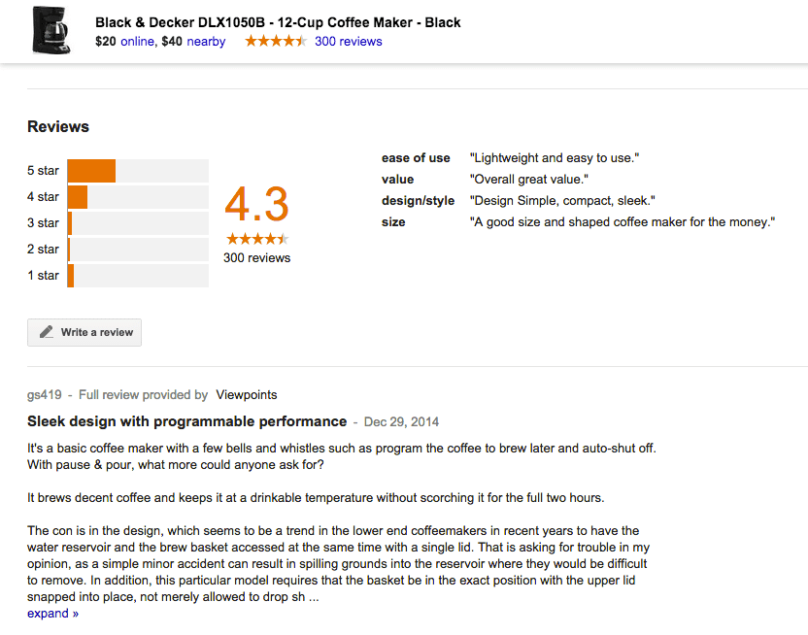Click the pencil icon on Write a review
Screen dimensions: 808x635
pyautogui.click(x=47, y=332)
